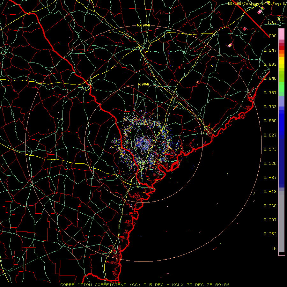Screen dimensions: 287x287
Task: Click the 0.413 value on the color scale
Action: [270, 192]
